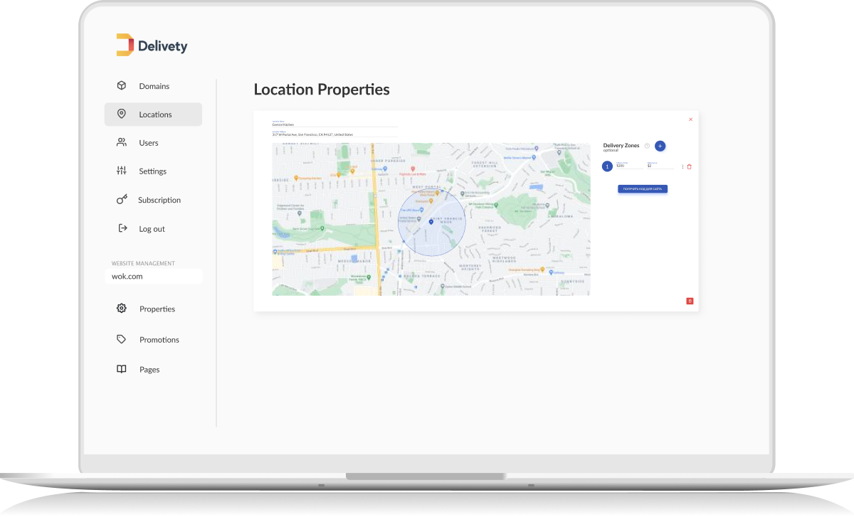This screenshot has height=517, width=854.
Task: Click the BALBOA TERRACE label on map
Action: point(422,276)
